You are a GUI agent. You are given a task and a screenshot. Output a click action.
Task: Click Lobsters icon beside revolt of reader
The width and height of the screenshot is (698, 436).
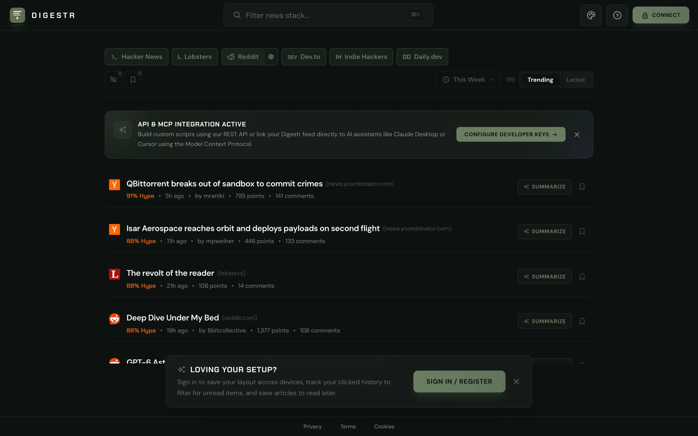pos(115,274)
